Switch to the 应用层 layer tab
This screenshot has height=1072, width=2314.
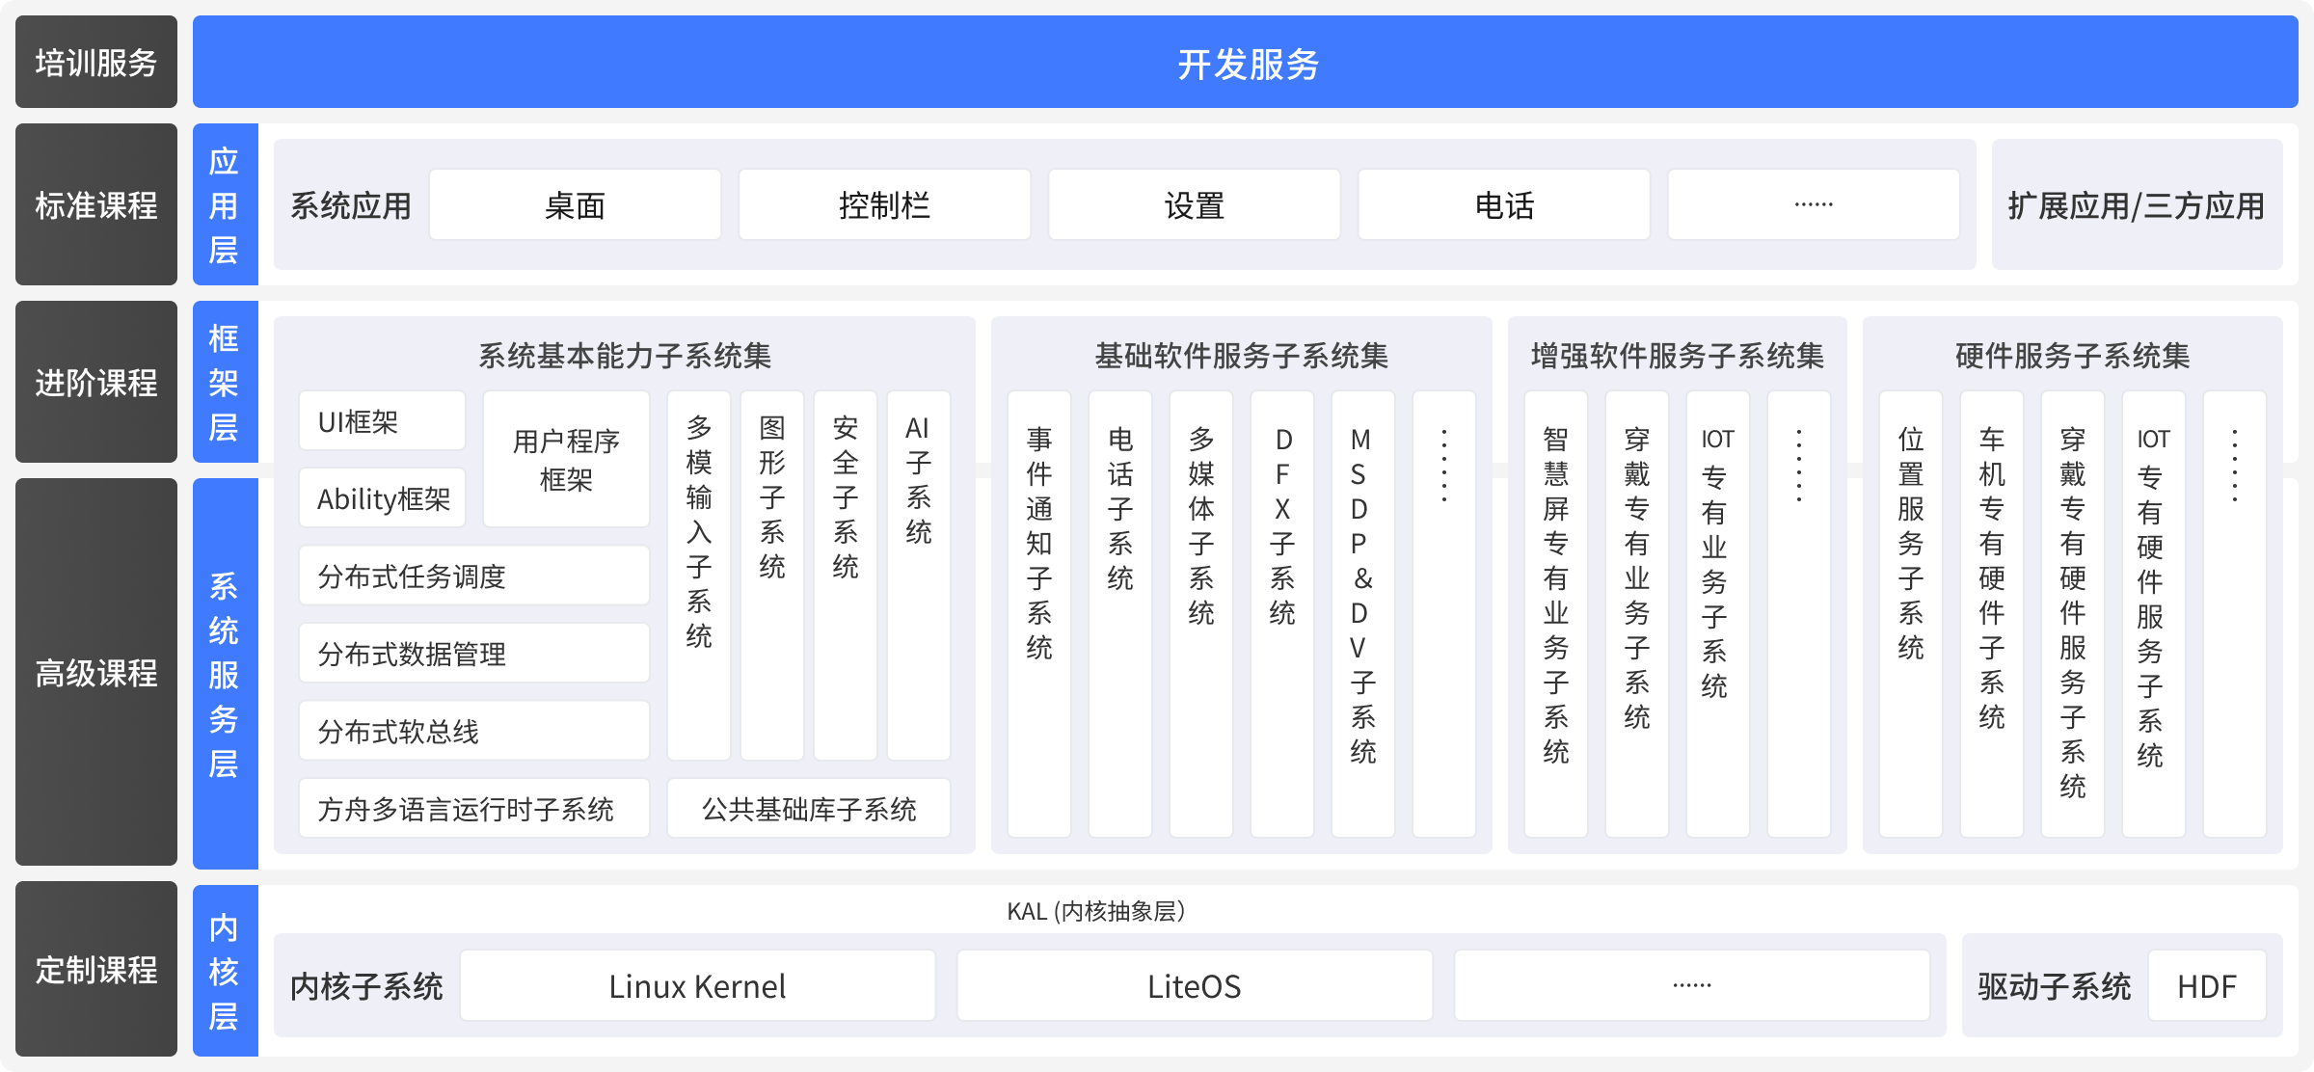(x=225, y=204)
